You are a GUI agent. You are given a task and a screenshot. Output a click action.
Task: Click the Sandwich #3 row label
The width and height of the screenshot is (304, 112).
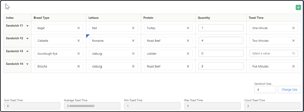pyautogui.click(x=15, y=51)
